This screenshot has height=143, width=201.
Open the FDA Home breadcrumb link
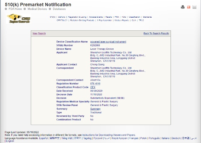click(15, 9)
